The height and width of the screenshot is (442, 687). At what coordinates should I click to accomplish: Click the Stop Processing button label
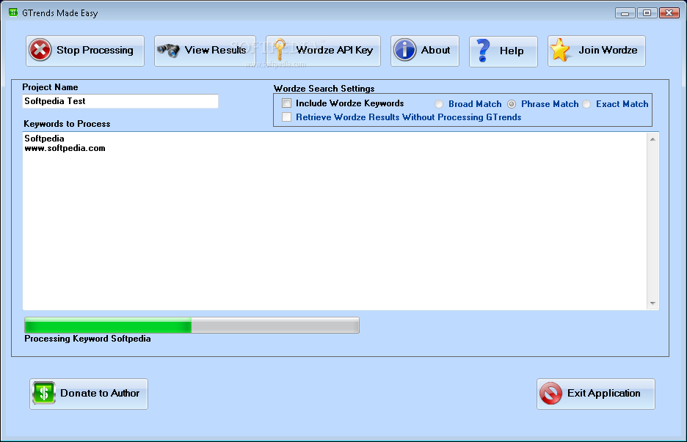(x=95, y=51)
